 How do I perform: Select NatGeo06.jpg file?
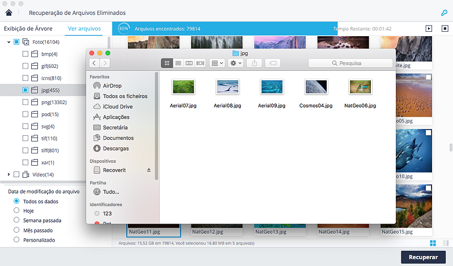360,92
